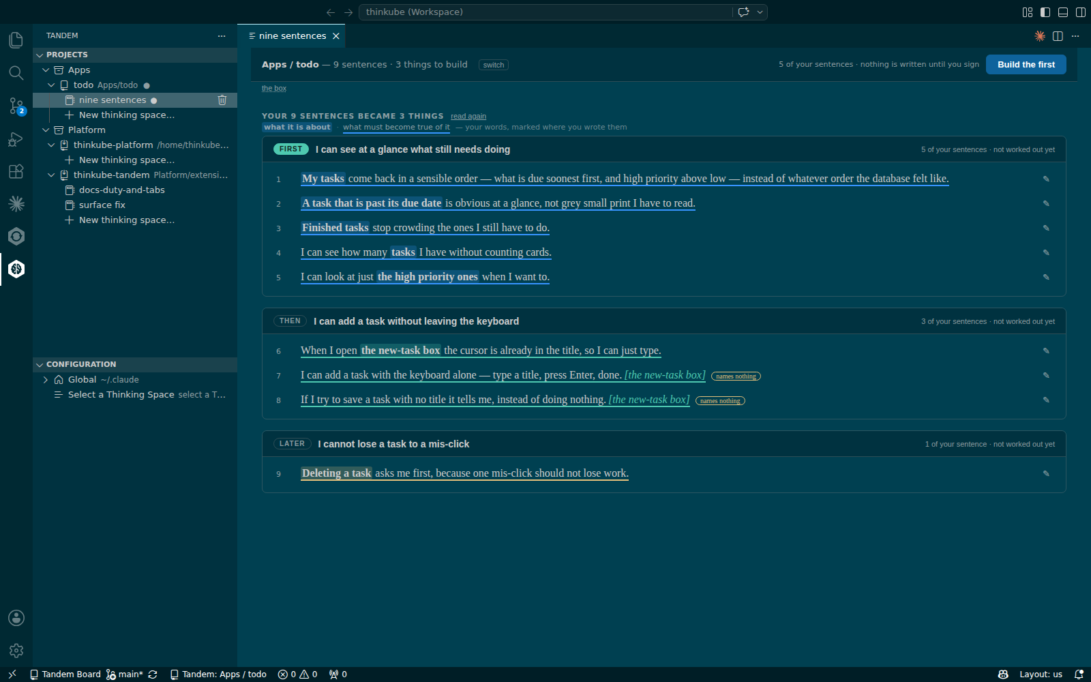This screenshot has width=1091, height=682.
Task: Open the Run and Debug view
Action: tap(16, 138)
